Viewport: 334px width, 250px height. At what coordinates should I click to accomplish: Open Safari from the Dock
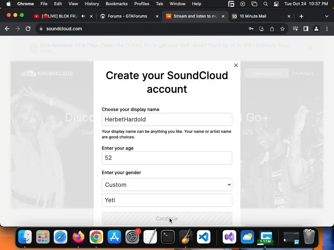tap(60, 237)
